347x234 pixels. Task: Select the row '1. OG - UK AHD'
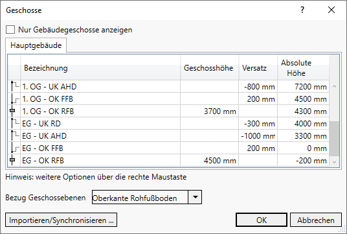click(x=168, y=86)
